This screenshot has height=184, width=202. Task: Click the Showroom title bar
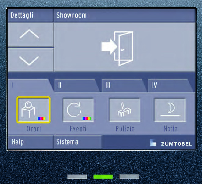tap(124, 15)
